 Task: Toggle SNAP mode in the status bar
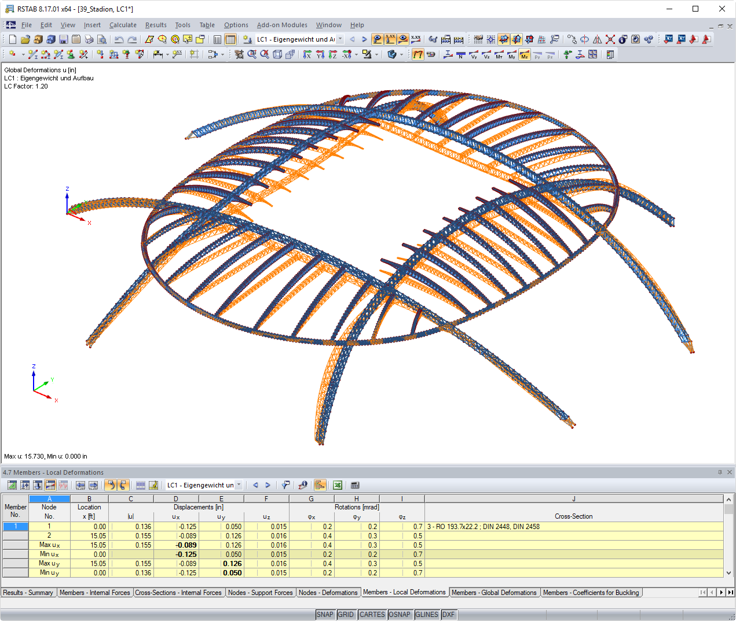click(x=325, y=615)
